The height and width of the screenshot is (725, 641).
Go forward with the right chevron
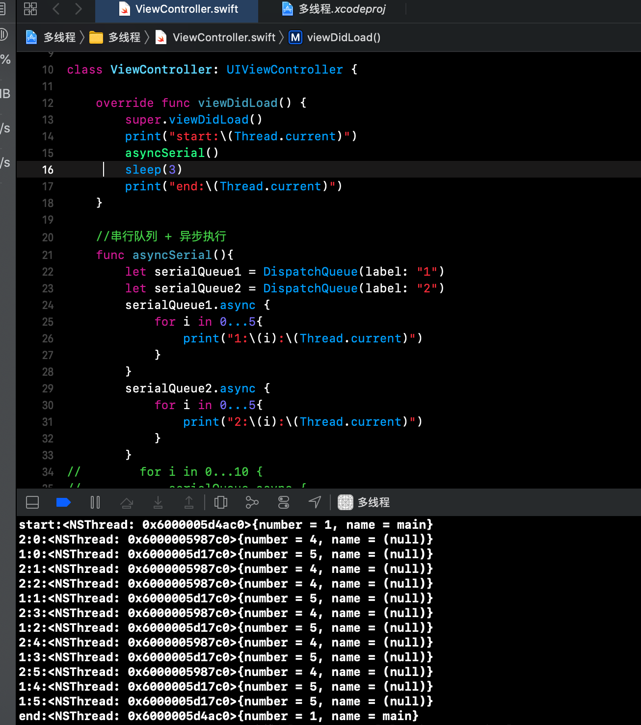point(79,9)
